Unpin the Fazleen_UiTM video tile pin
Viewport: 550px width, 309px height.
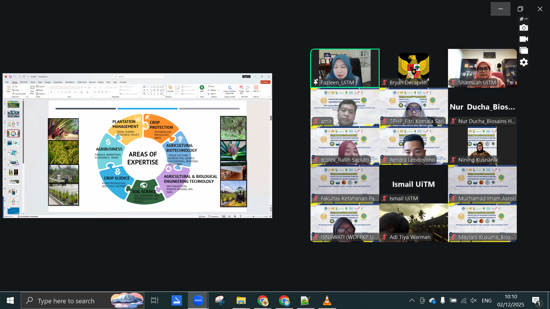(316, 82)
